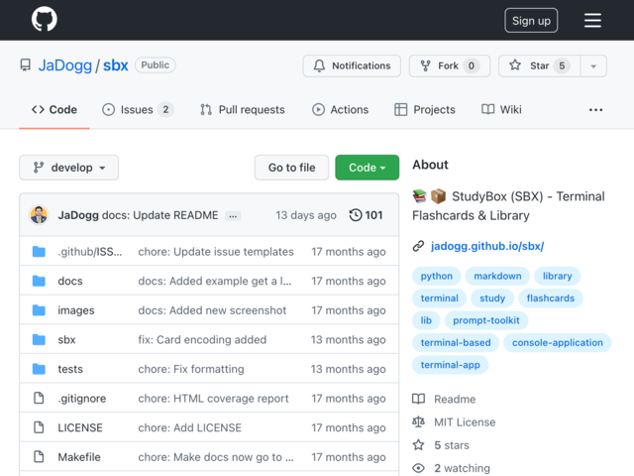Click the .github/ISS... folder icon

tap(39, 252)
